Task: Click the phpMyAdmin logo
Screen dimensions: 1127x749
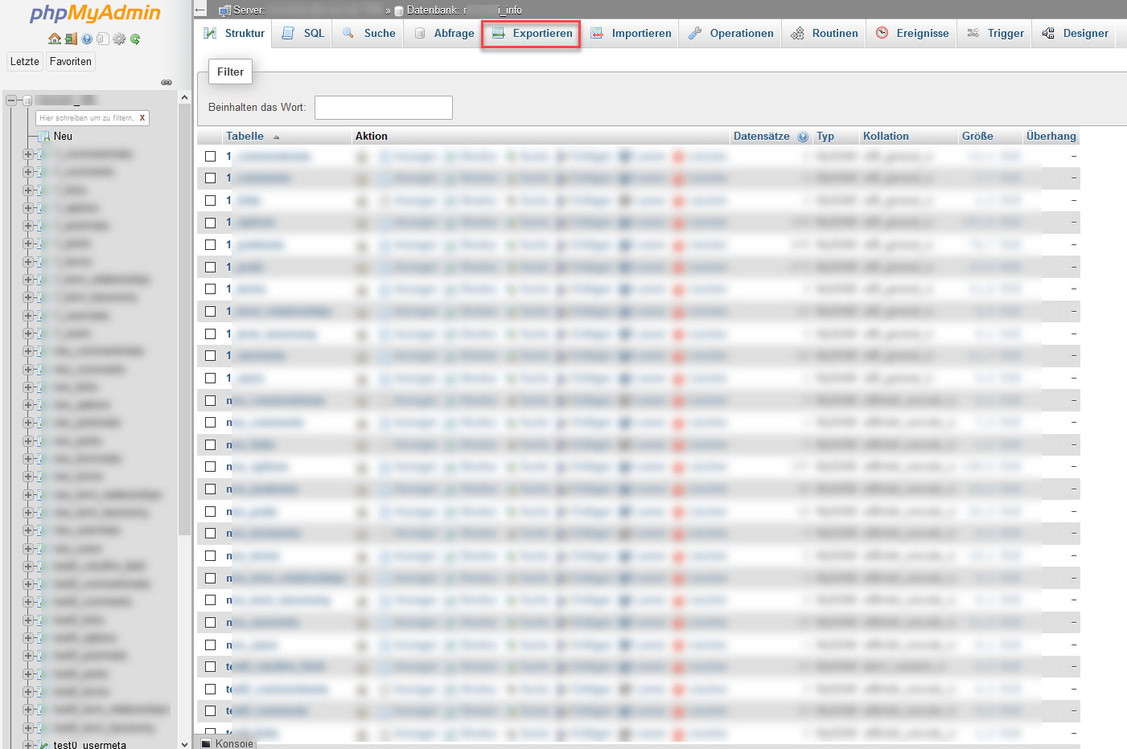Action: [95, 14]
